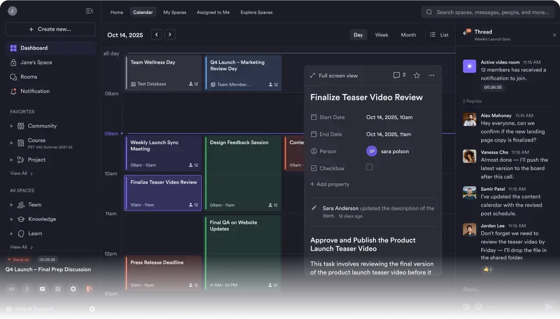Open the screen share control
This screenshot has width=560, height=319.
point(42,289)
